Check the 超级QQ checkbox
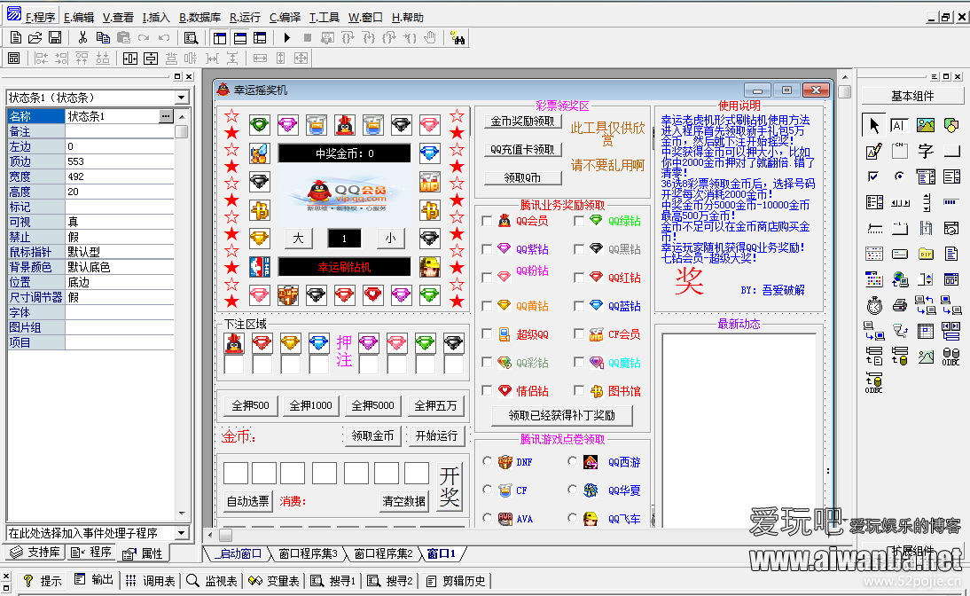The width and height of the screenshot is (970, 596). tap(487, 334)
